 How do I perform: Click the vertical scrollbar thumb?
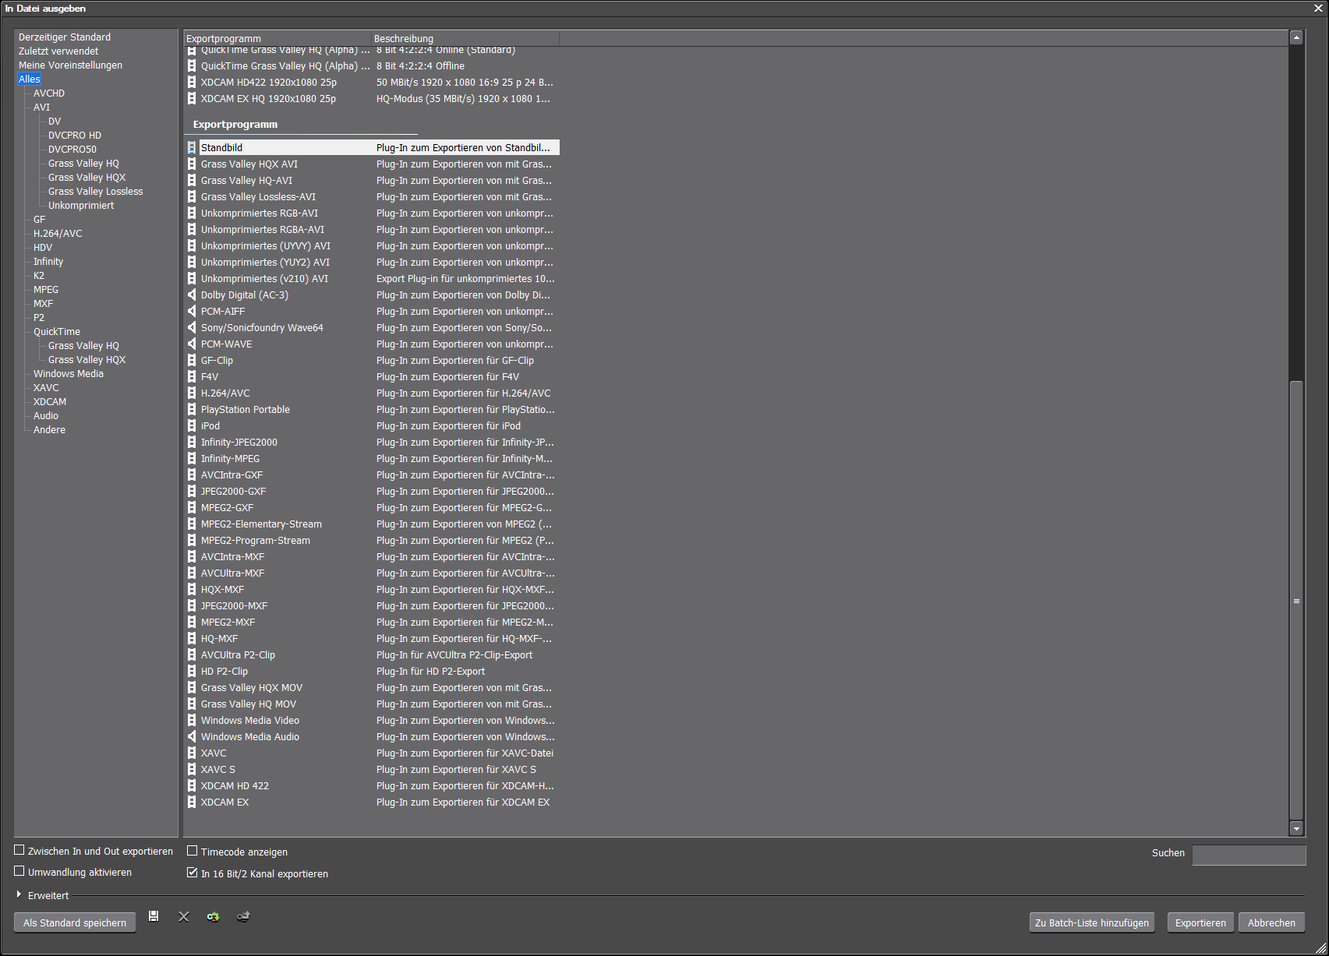[x=1296, y=600]
